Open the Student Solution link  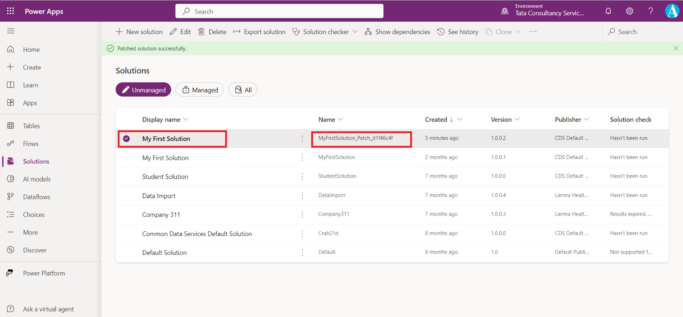click(x=165, y=177)
